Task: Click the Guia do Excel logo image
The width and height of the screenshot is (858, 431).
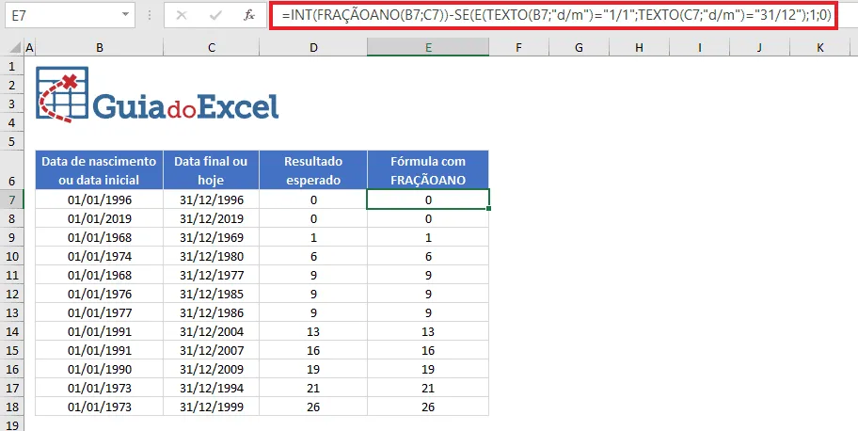Action: [x=158, y=94]
